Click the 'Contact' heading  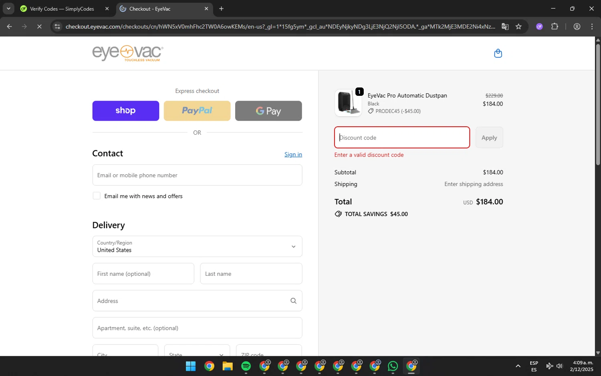pyautogui.click(x=108, y=154)
